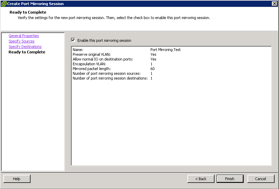This screenshot has width=279, height=189.
Task: Click the port mirroring session sources count row
Action: point(171,73)
